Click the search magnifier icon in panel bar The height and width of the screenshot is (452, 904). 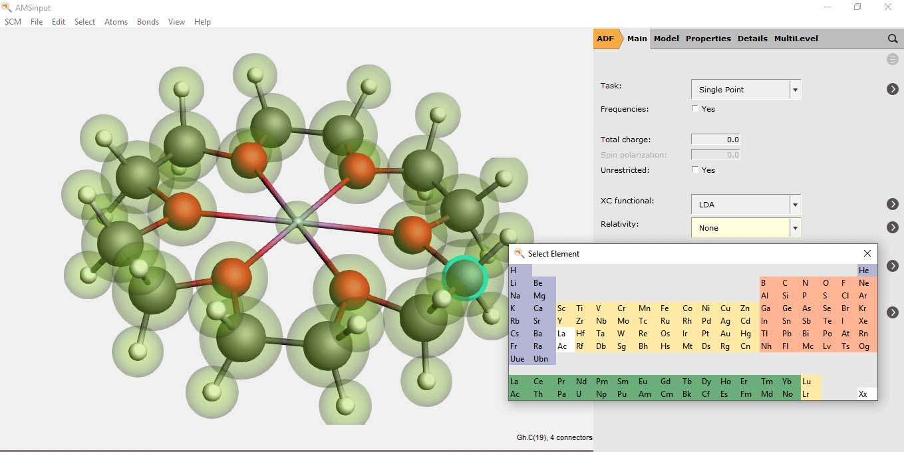(x=893, y=39)
